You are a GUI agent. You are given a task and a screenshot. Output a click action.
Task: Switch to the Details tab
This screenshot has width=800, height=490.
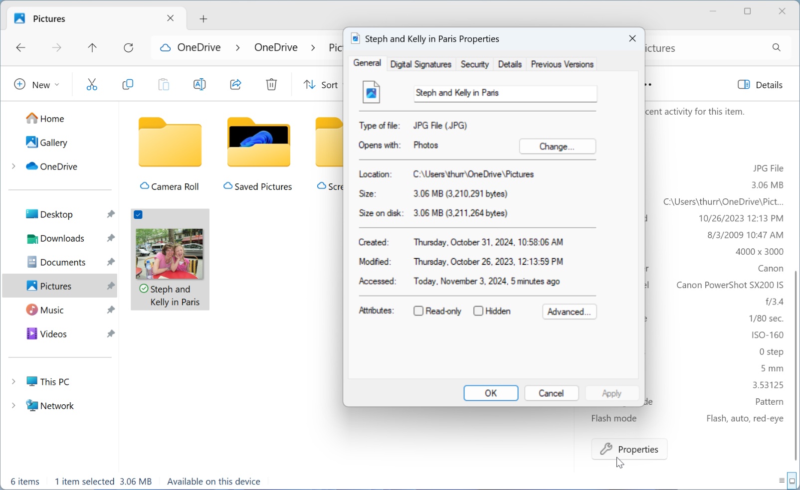tap(510, 64)
